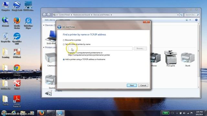Collapse the Printers group header

click(44, 47)
